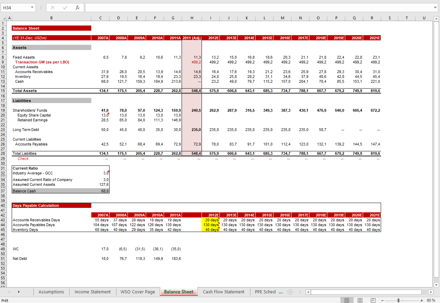Open the Cash Flow Statement tab
The width and height of the screenshot is (440, 303).
coord(224,292)
